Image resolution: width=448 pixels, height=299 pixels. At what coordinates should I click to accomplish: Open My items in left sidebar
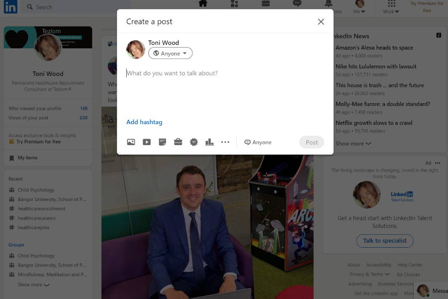pyautogui.click(x=27, y=158)
